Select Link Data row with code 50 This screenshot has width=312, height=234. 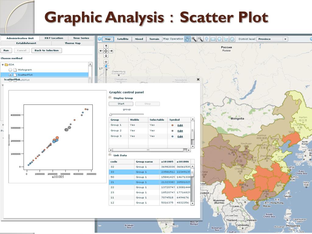(150, 177)
